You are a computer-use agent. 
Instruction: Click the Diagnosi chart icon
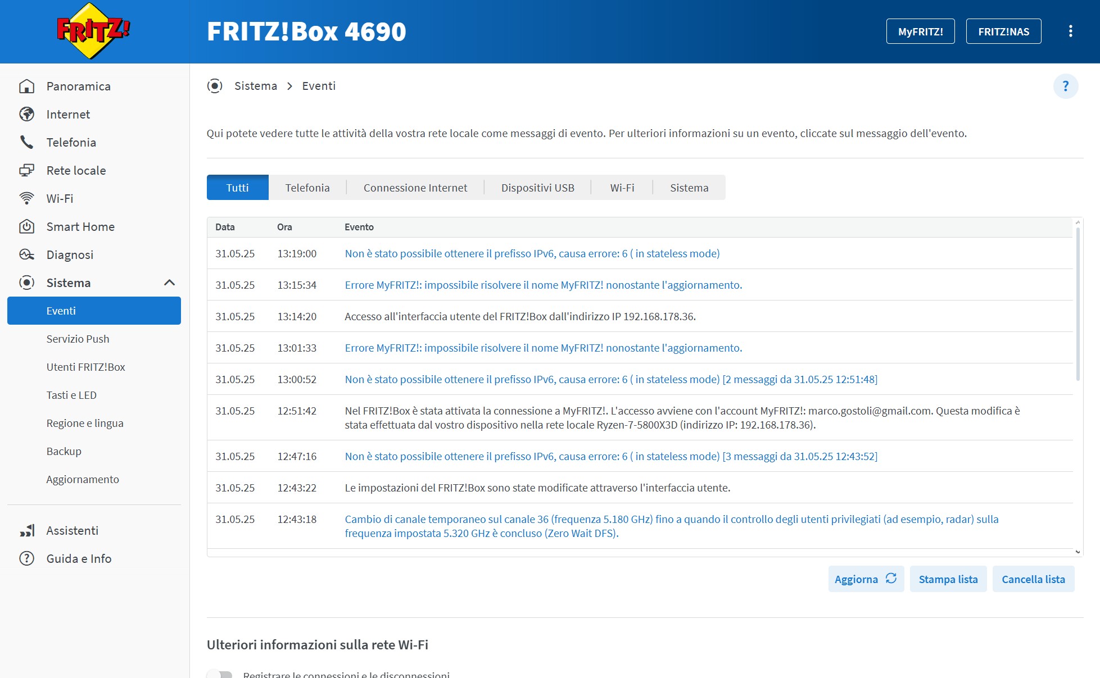coord(26,254)
